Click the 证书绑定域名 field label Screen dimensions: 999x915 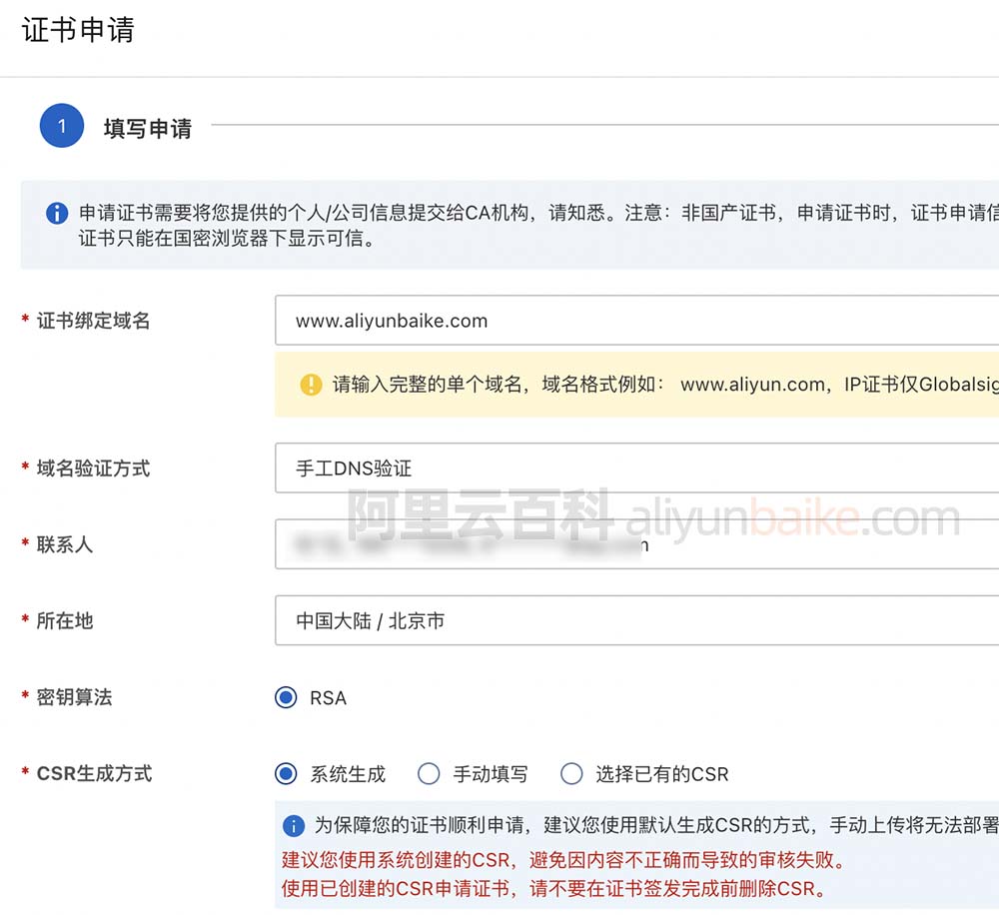tap(93, 321)
